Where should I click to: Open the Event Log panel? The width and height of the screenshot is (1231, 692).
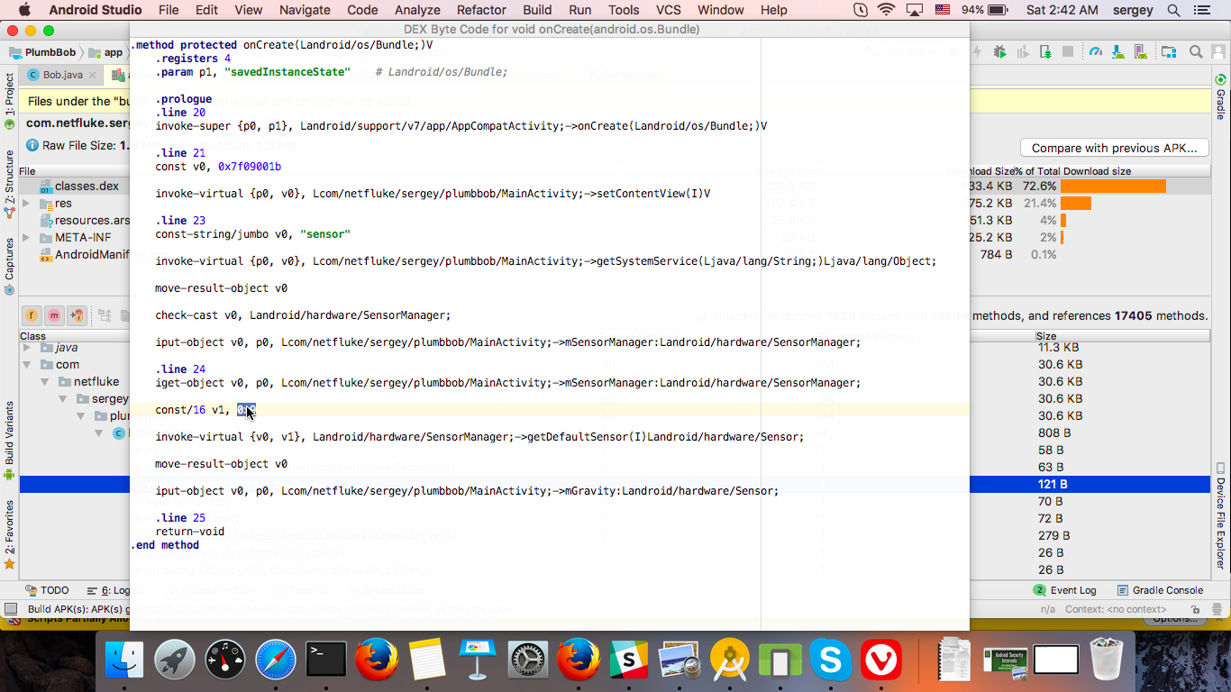coord(1065,590)
